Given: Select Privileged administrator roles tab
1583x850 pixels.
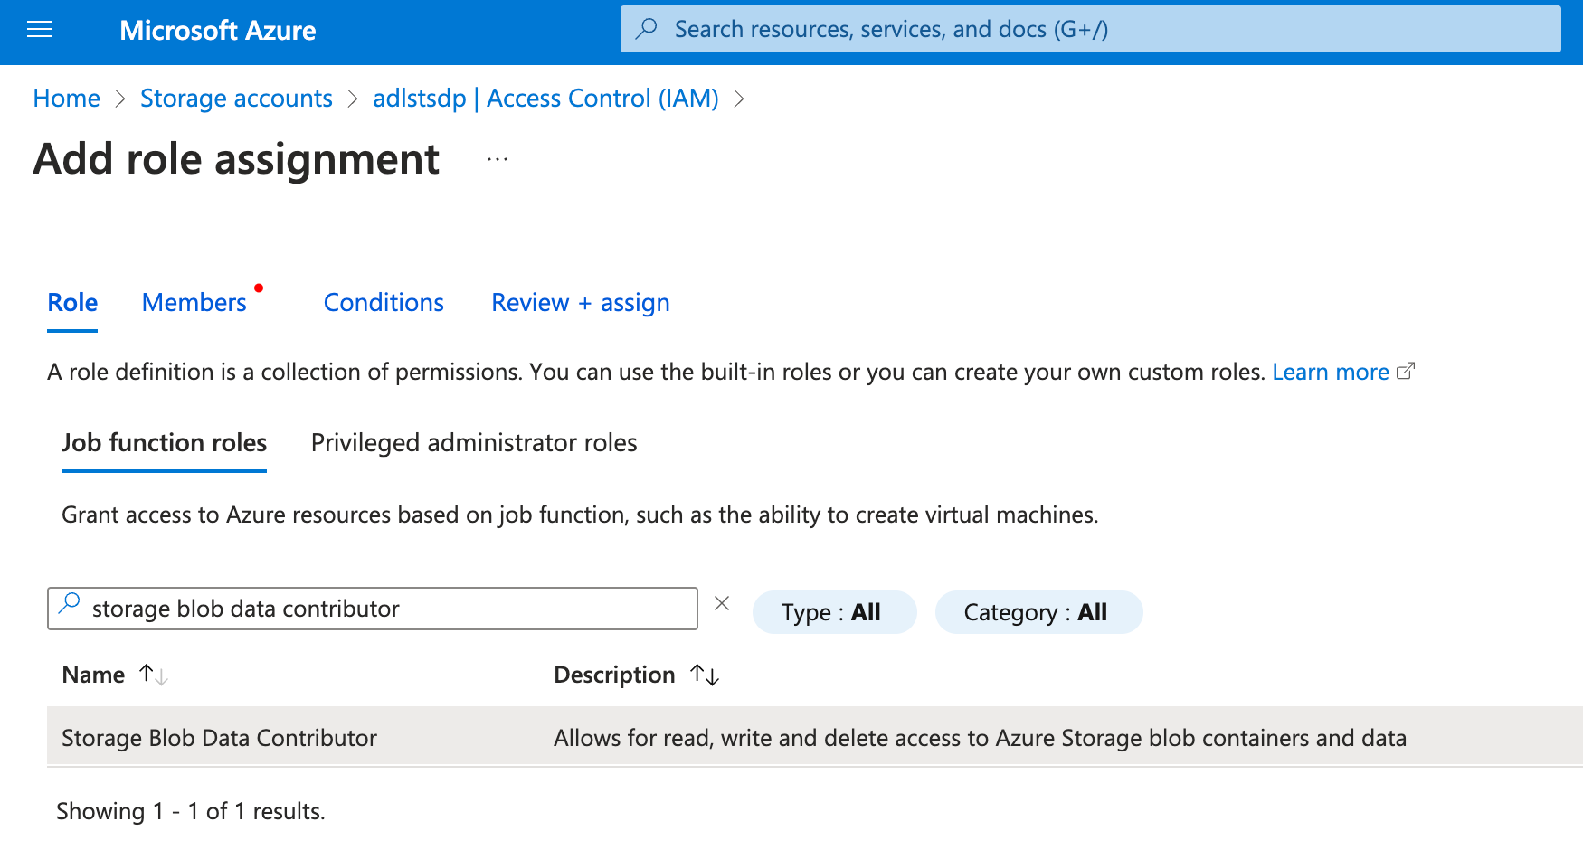Looking at the screenshot, I should click(x=474, y=443).
